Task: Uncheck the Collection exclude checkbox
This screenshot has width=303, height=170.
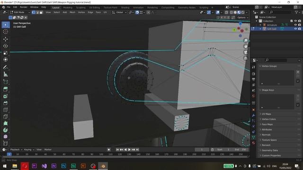Action: [292, 21]
